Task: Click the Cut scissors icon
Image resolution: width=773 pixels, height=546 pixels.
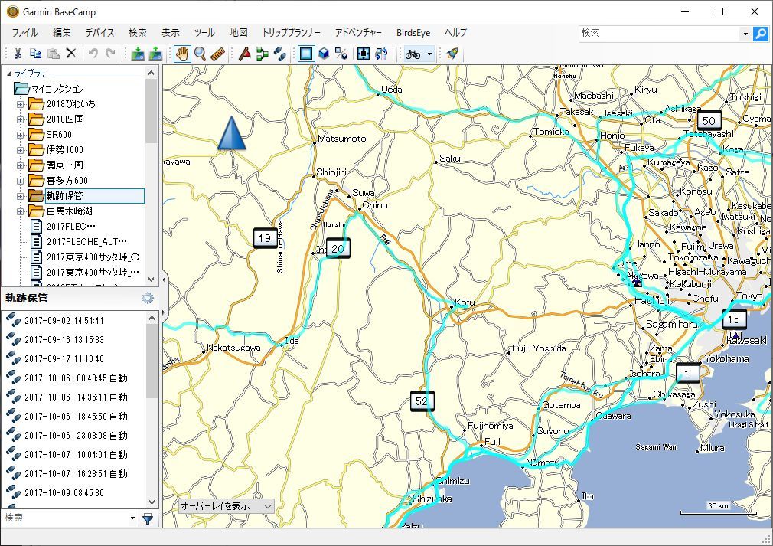Action: (18, 54)
